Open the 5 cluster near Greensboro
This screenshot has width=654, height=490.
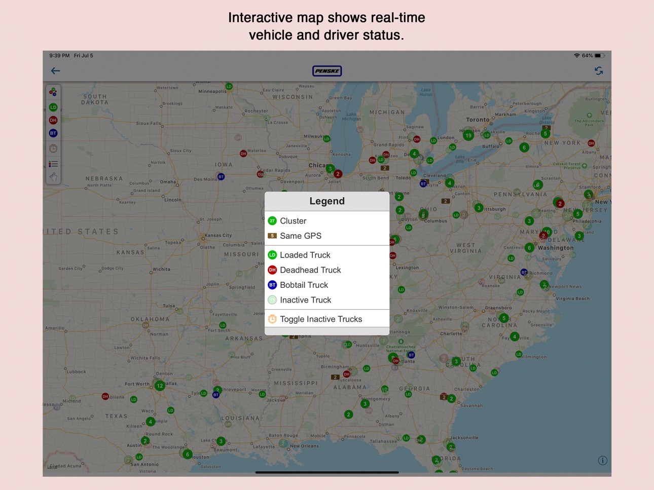pos(503,318)
